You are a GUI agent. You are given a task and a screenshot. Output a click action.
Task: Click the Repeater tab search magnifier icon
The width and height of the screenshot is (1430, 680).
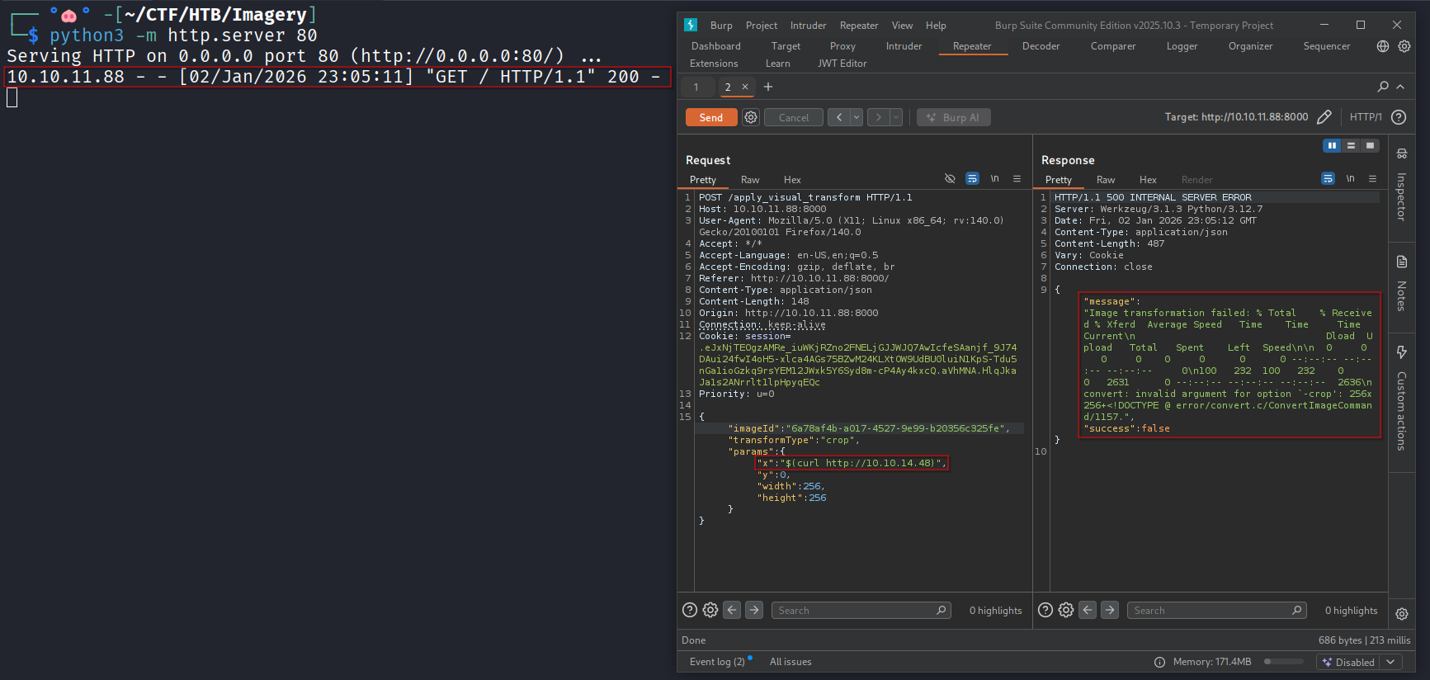coord(1383,87)
